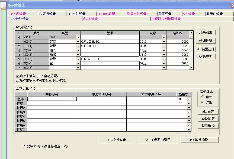Select the 详细 base mode radio button
This screenshot has height=159, width=234.
pyautogui.click(x=203, y=102)
